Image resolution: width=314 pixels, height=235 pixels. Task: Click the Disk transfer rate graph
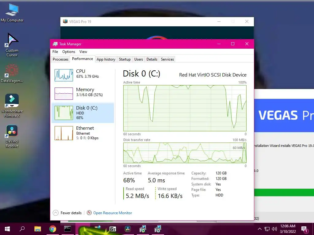point(185,153)
